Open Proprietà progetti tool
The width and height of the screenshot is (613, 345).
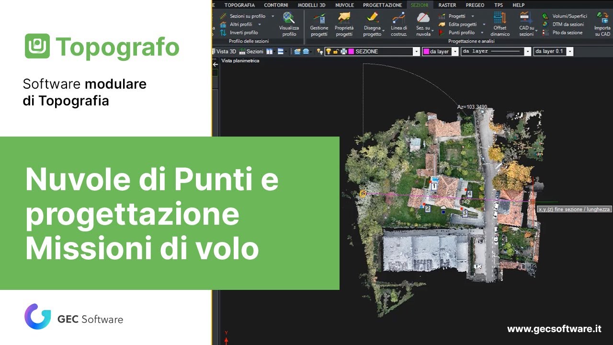tap(344, 24)
